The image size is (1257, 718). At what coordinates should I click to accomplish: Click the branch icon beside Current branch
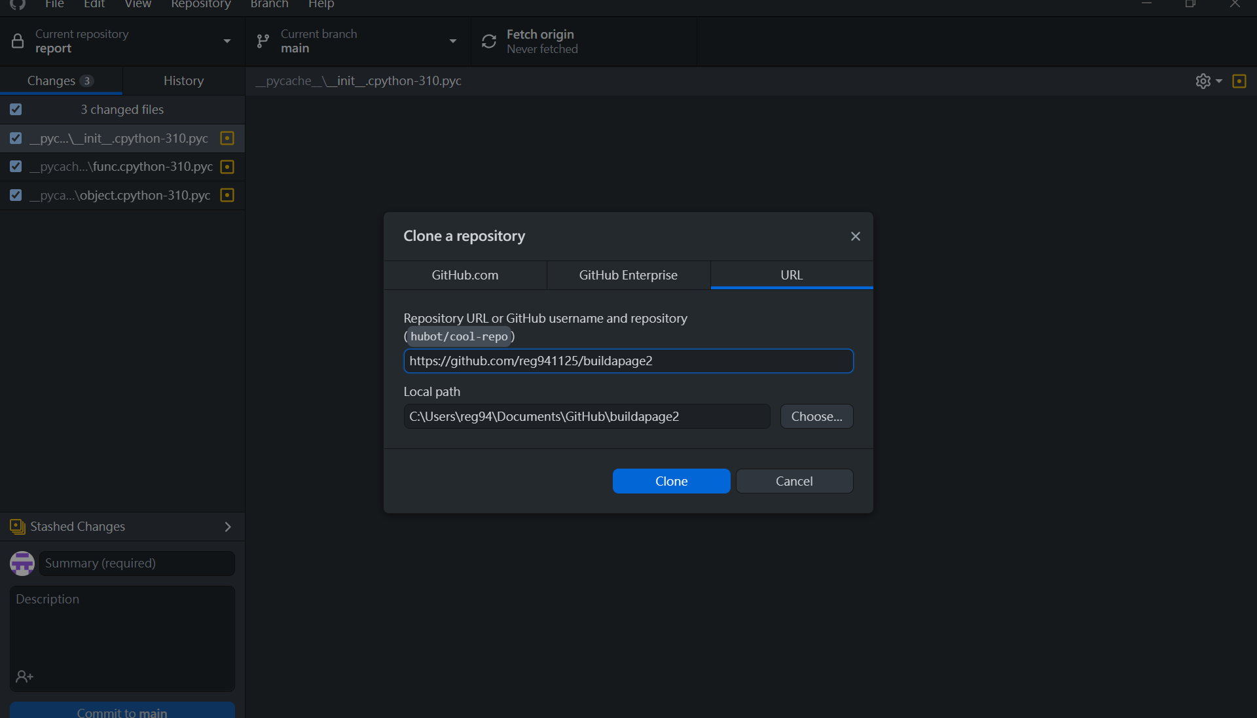point(263,41)
